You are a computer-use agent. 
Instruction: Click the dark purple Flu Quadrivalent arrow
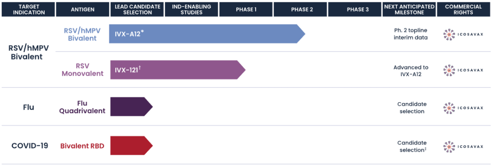pos(132,107)
